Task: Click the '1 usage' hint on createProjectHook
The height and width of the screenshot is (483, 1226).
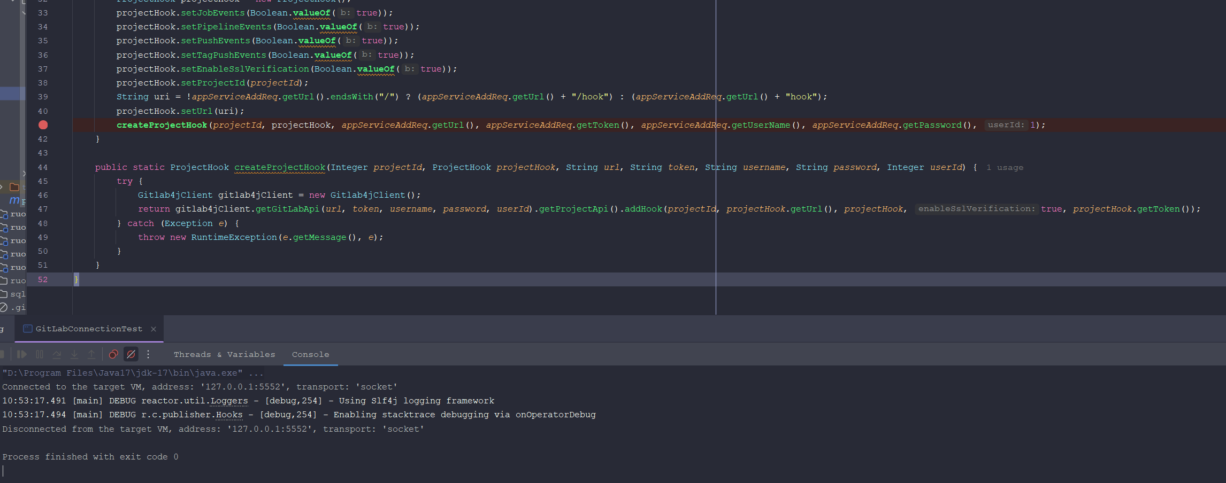Action: coord(1005,167)
